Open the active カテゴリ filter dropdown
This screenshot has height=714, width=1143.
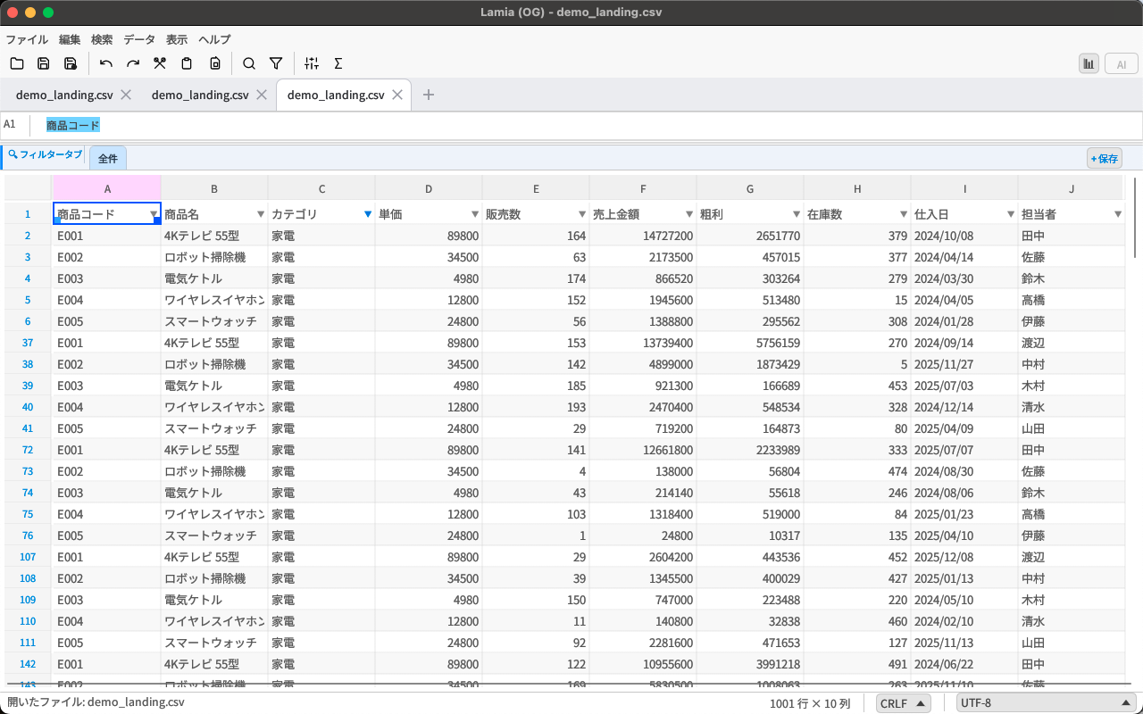click(368, 214)
